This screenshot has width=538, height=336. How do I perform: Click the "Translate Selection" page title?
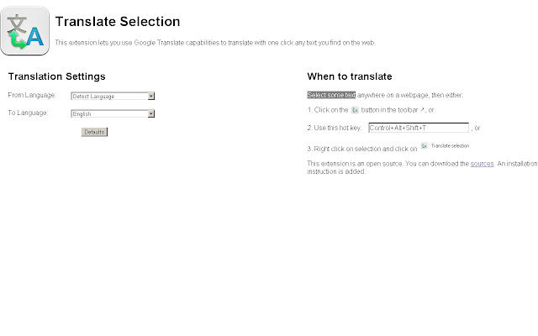[117, 21]
